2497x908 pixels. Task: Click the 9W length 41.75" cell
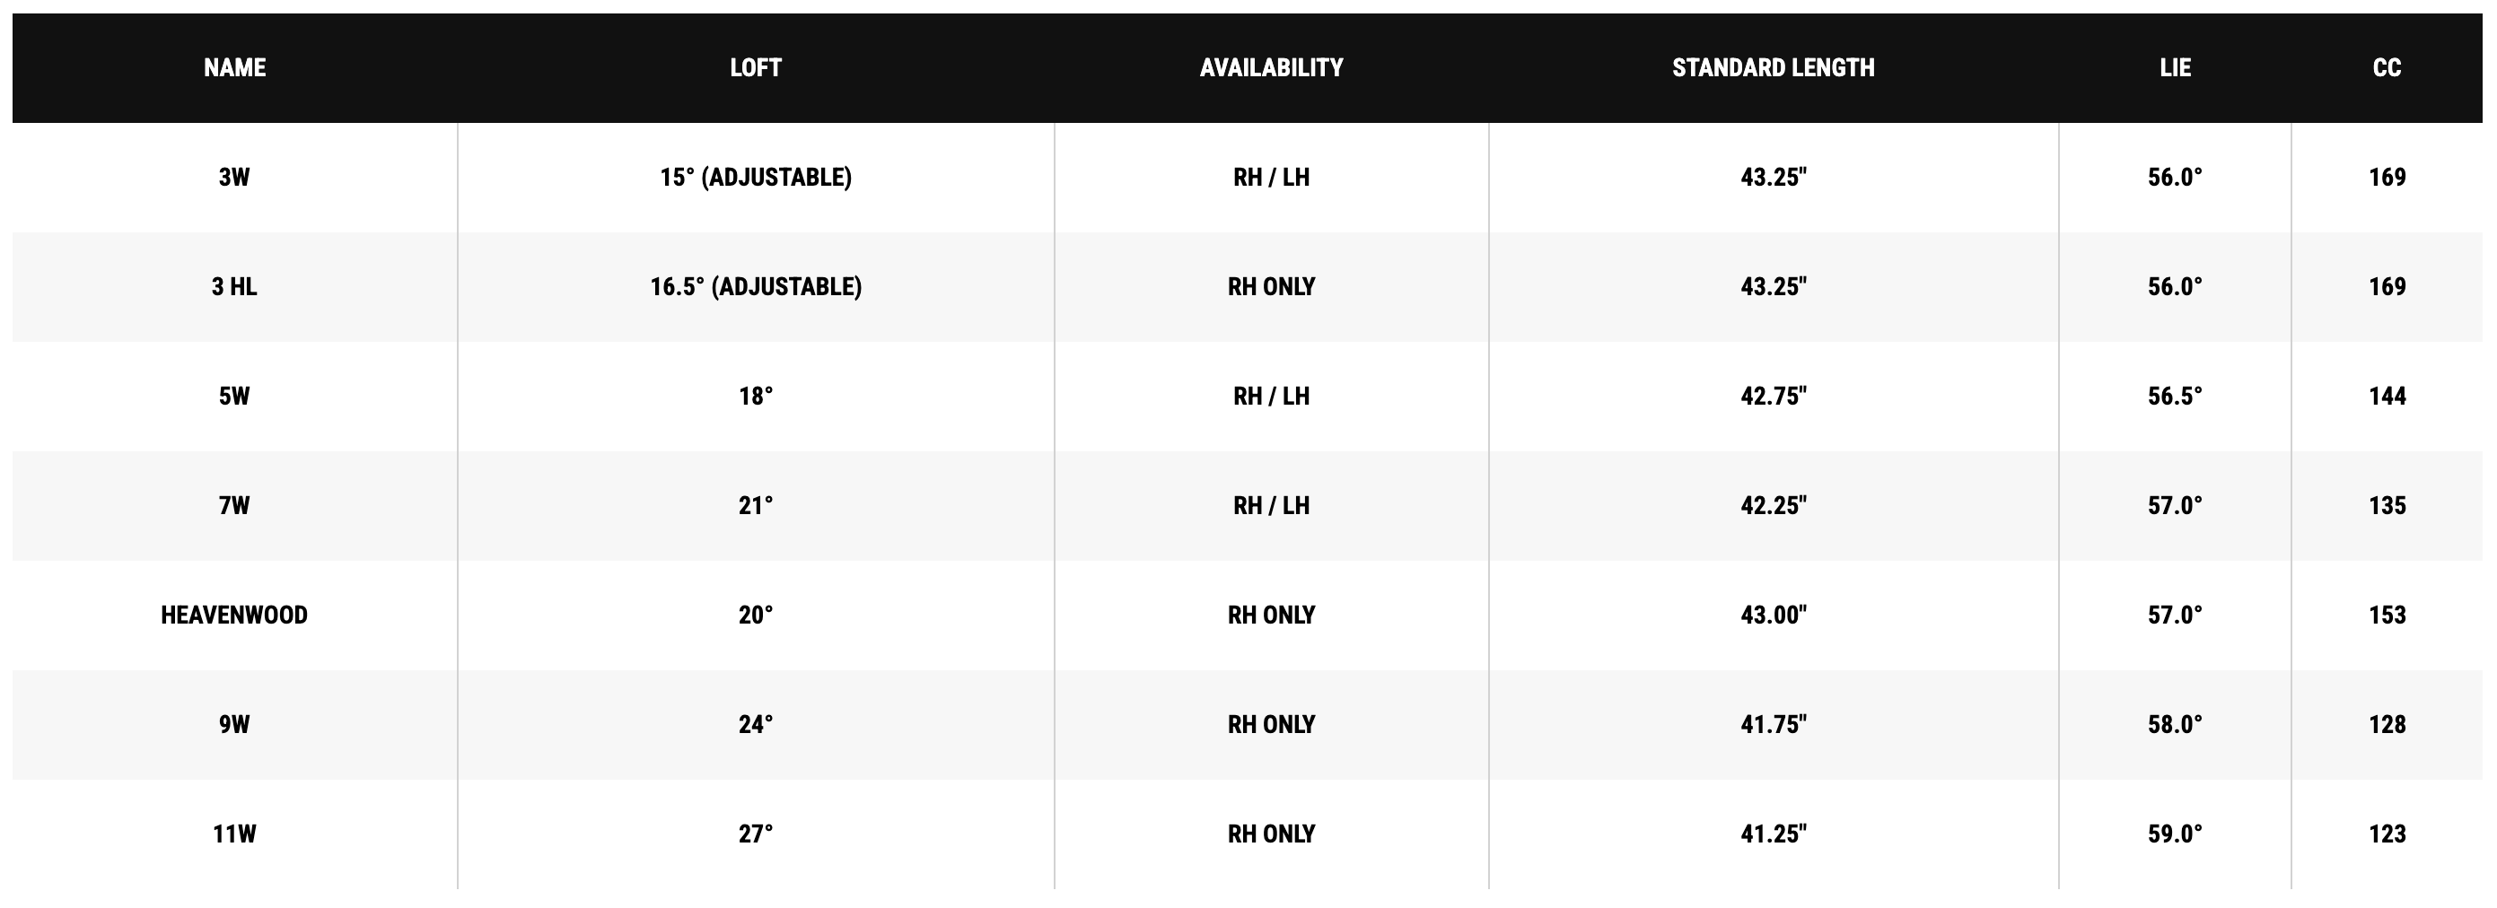[x=1774, y=725]
